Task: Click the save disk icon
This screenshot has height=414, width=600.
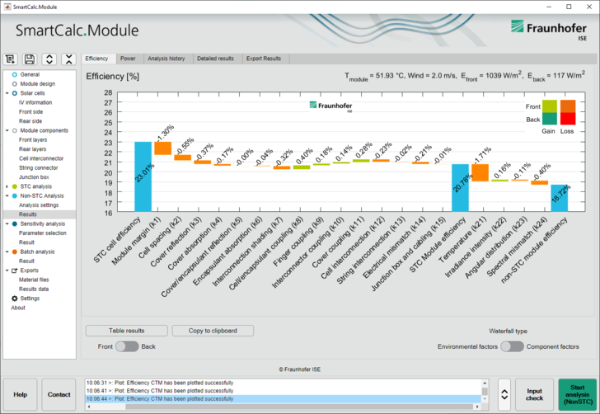Action: click(30, 59)
